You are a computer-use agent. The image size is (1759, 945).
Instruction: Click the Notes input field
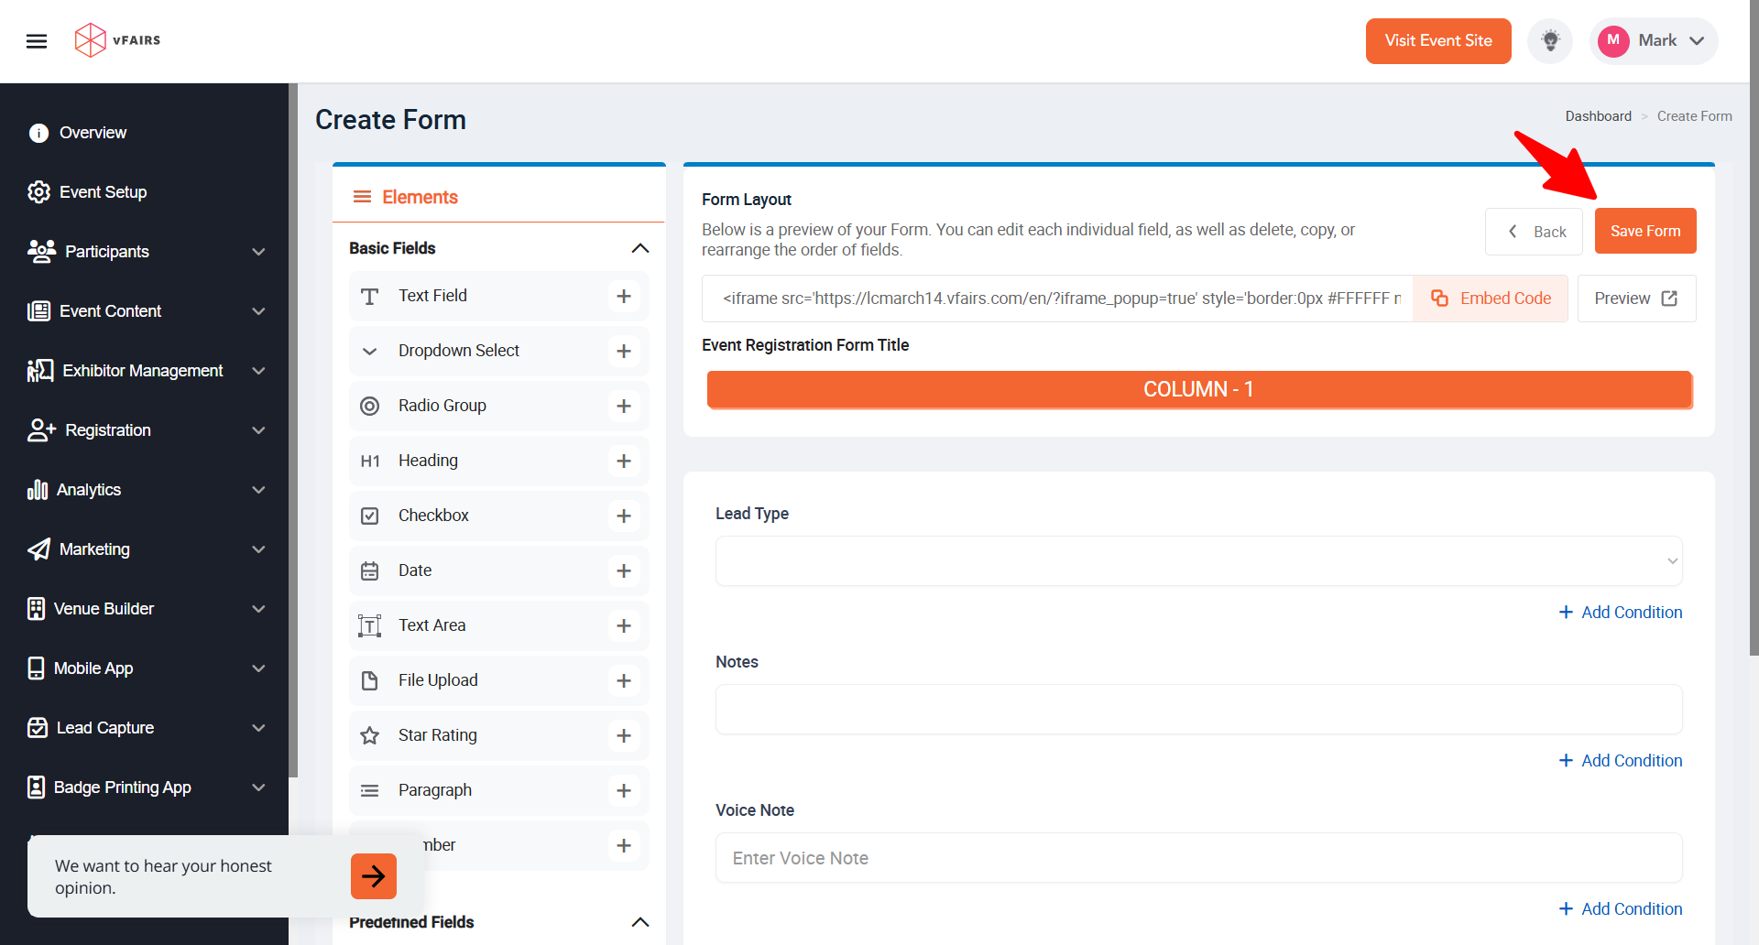1198,709
